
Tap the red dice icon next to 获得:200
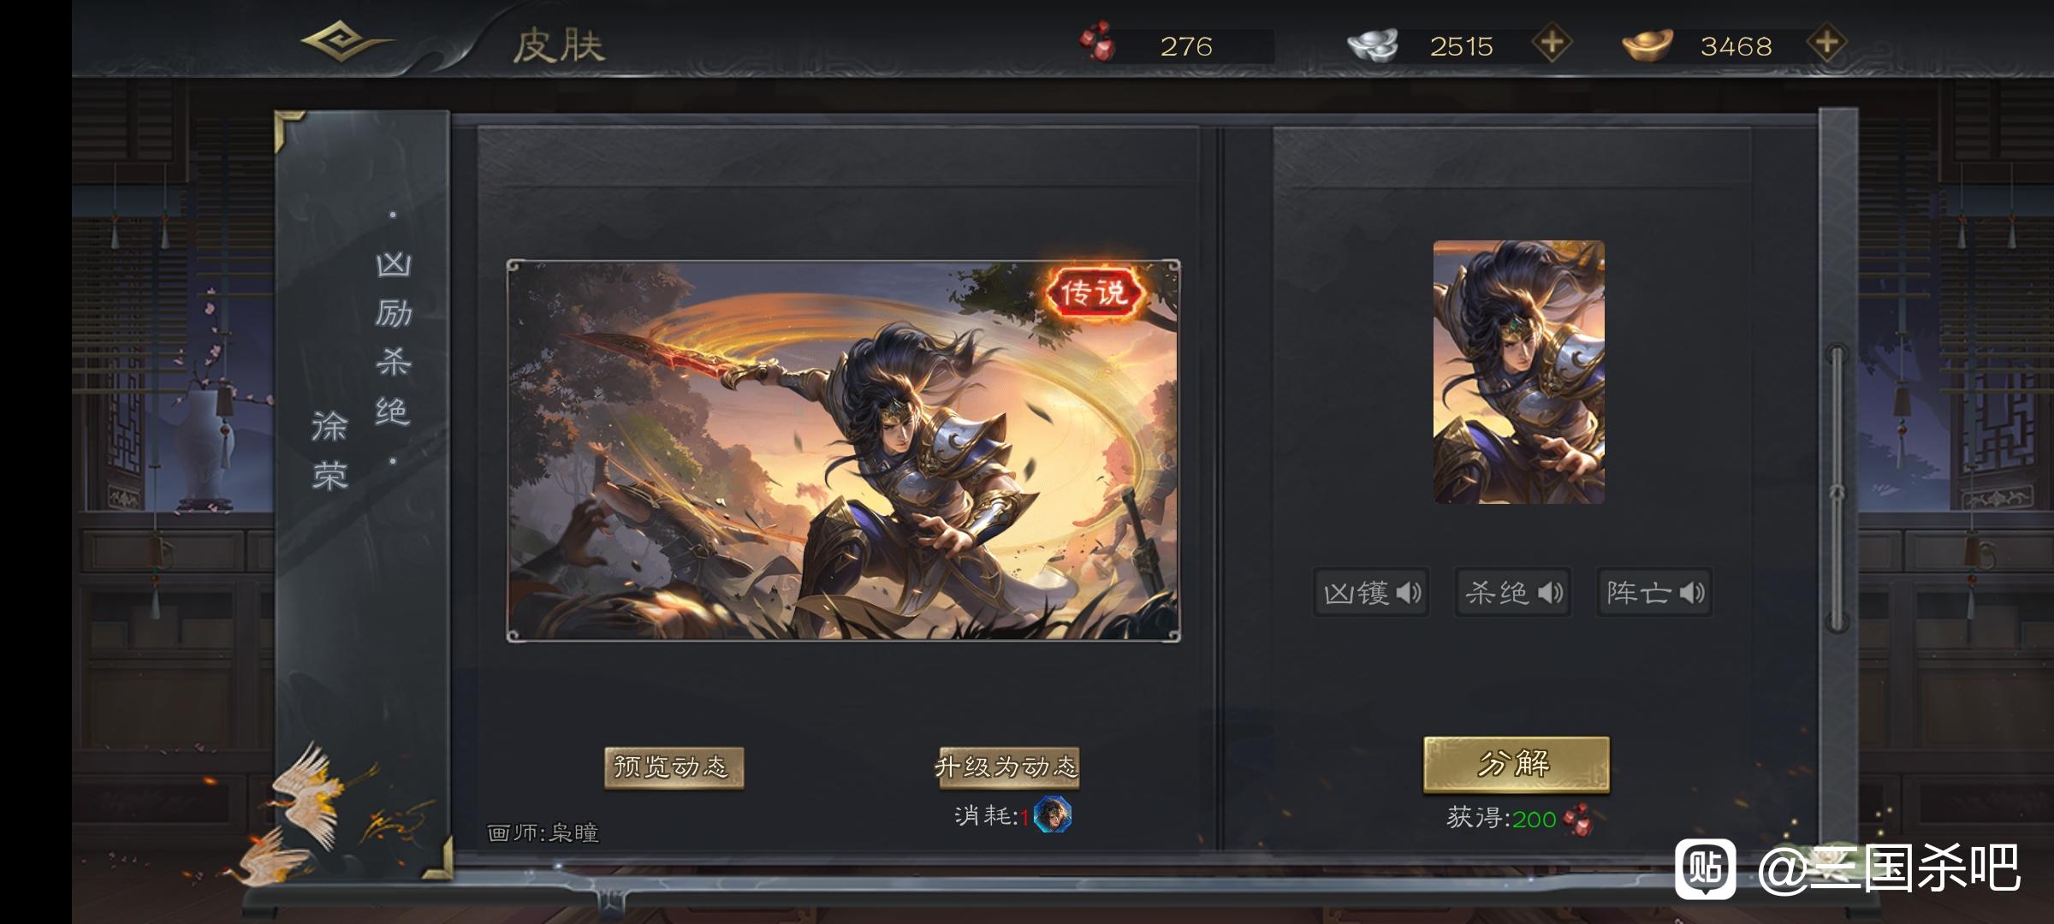tap(1577, 819)
